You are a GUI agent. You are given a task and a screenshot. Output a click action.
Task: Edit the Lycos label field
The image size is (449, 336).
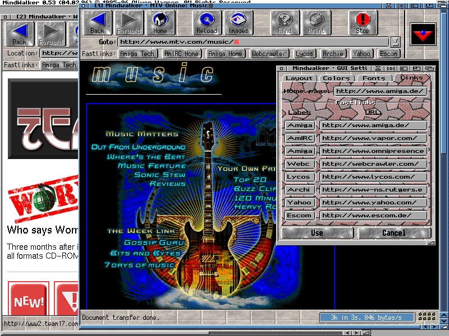(300, 177)
